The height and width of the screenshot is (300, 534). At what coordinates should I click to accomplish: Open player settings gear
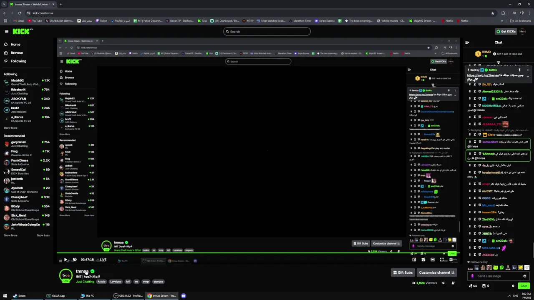click(x=451, y=260)
